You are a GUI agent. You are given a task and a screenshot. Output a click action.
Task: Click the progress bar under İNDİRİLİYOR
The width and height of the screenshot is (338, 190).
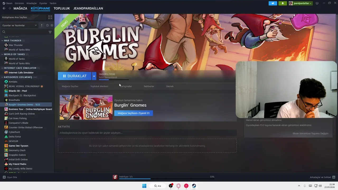[x=114, y=79]
